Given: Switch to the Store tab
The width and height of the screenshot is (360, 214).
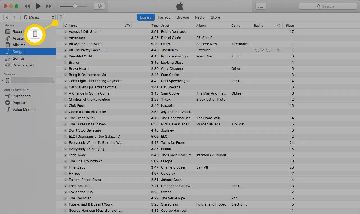Looking at the screenshot, I should pos(215,17).
